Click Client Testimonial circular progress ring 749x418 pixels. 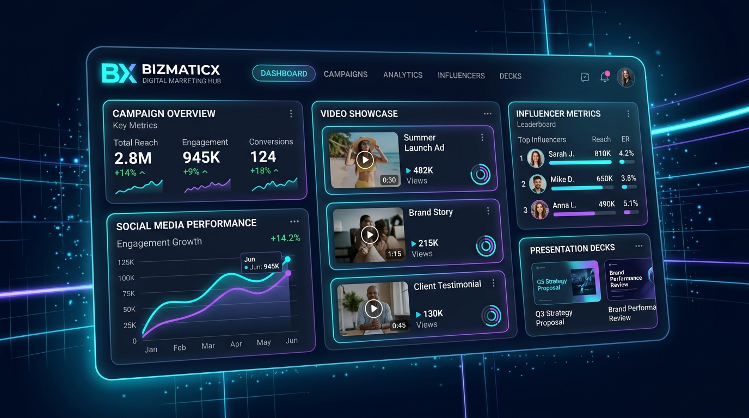[491, 316]
